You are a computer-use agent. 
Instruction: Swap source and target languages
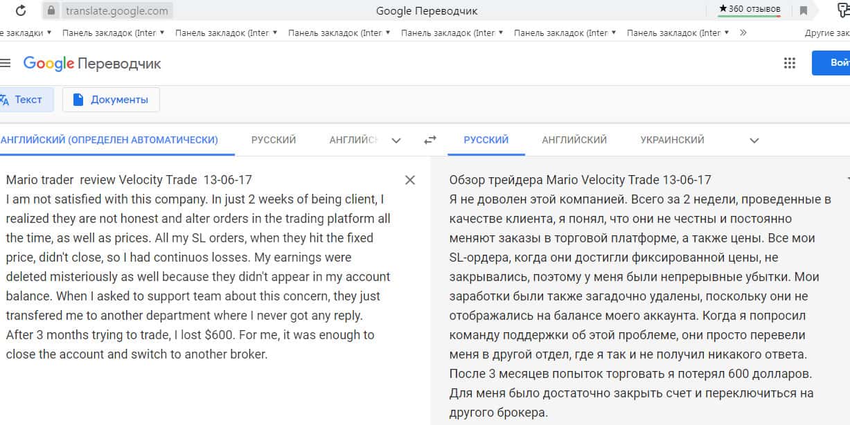(430, 140)
